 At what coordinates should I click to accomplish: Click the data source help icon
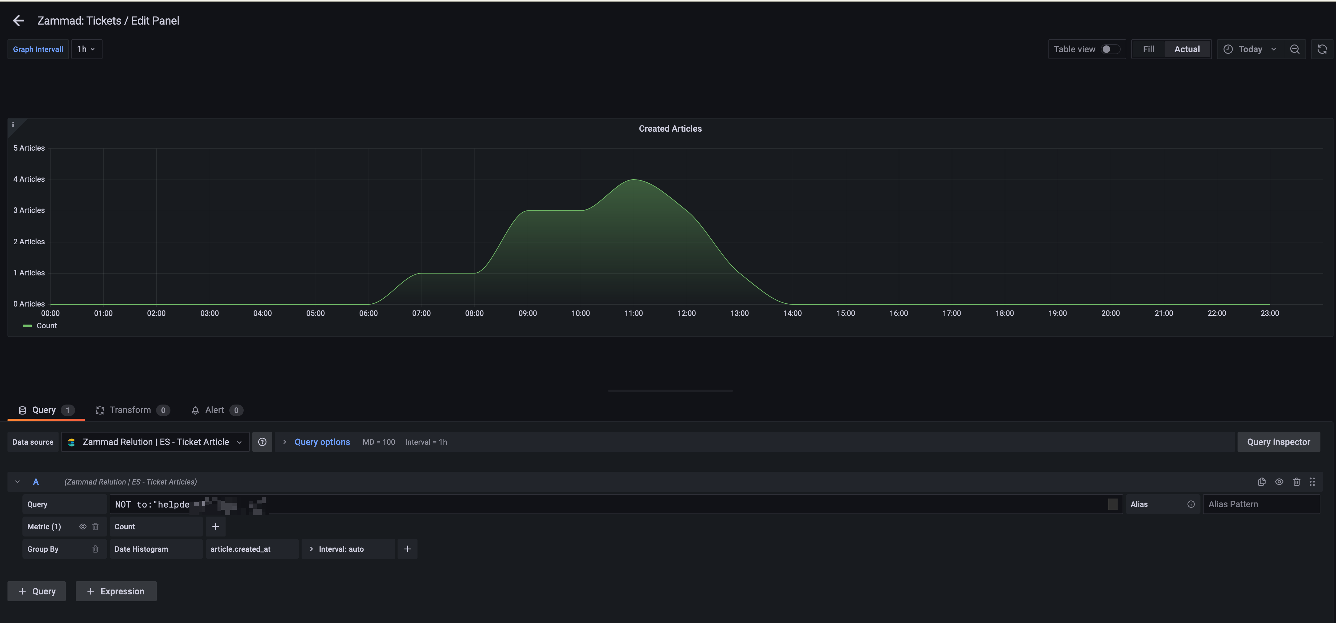point(262,442)
